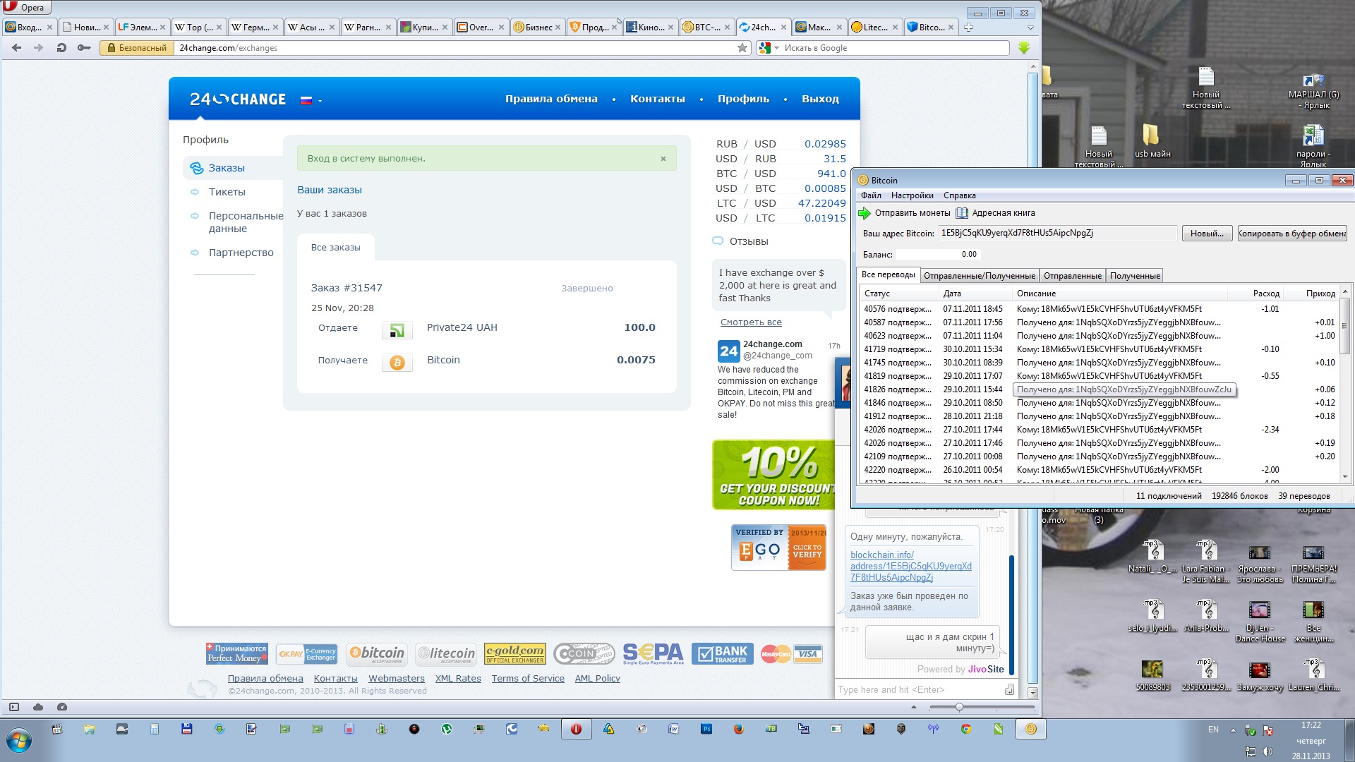Open the Контакты header link
The width and height of the screenshot is (1355, 762).
(x=658, y=99)
